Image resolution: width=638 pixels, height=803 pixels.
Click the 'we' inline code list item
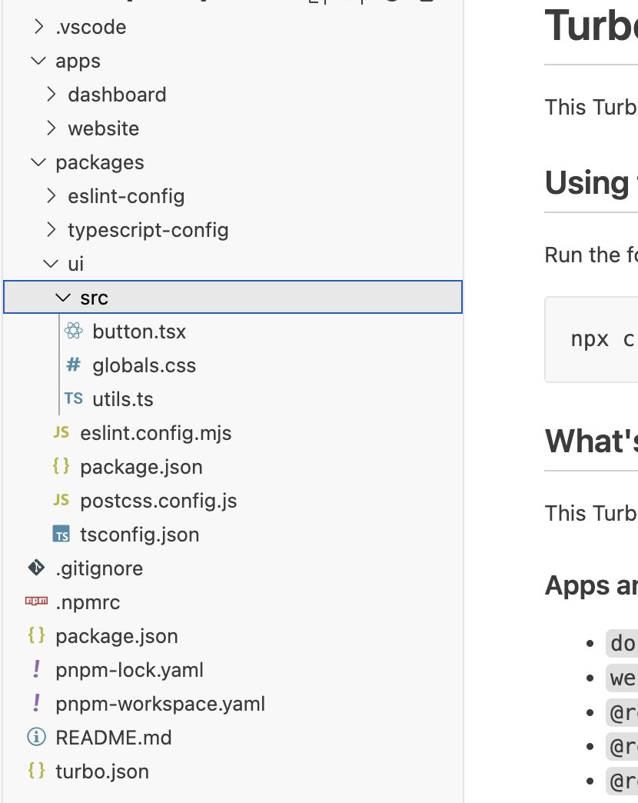[x=622, y=678]
